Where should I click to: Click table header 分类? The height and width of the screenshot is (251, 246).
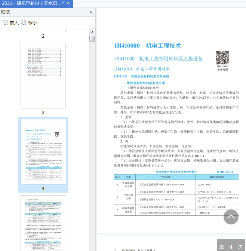(x=128, y=177)
